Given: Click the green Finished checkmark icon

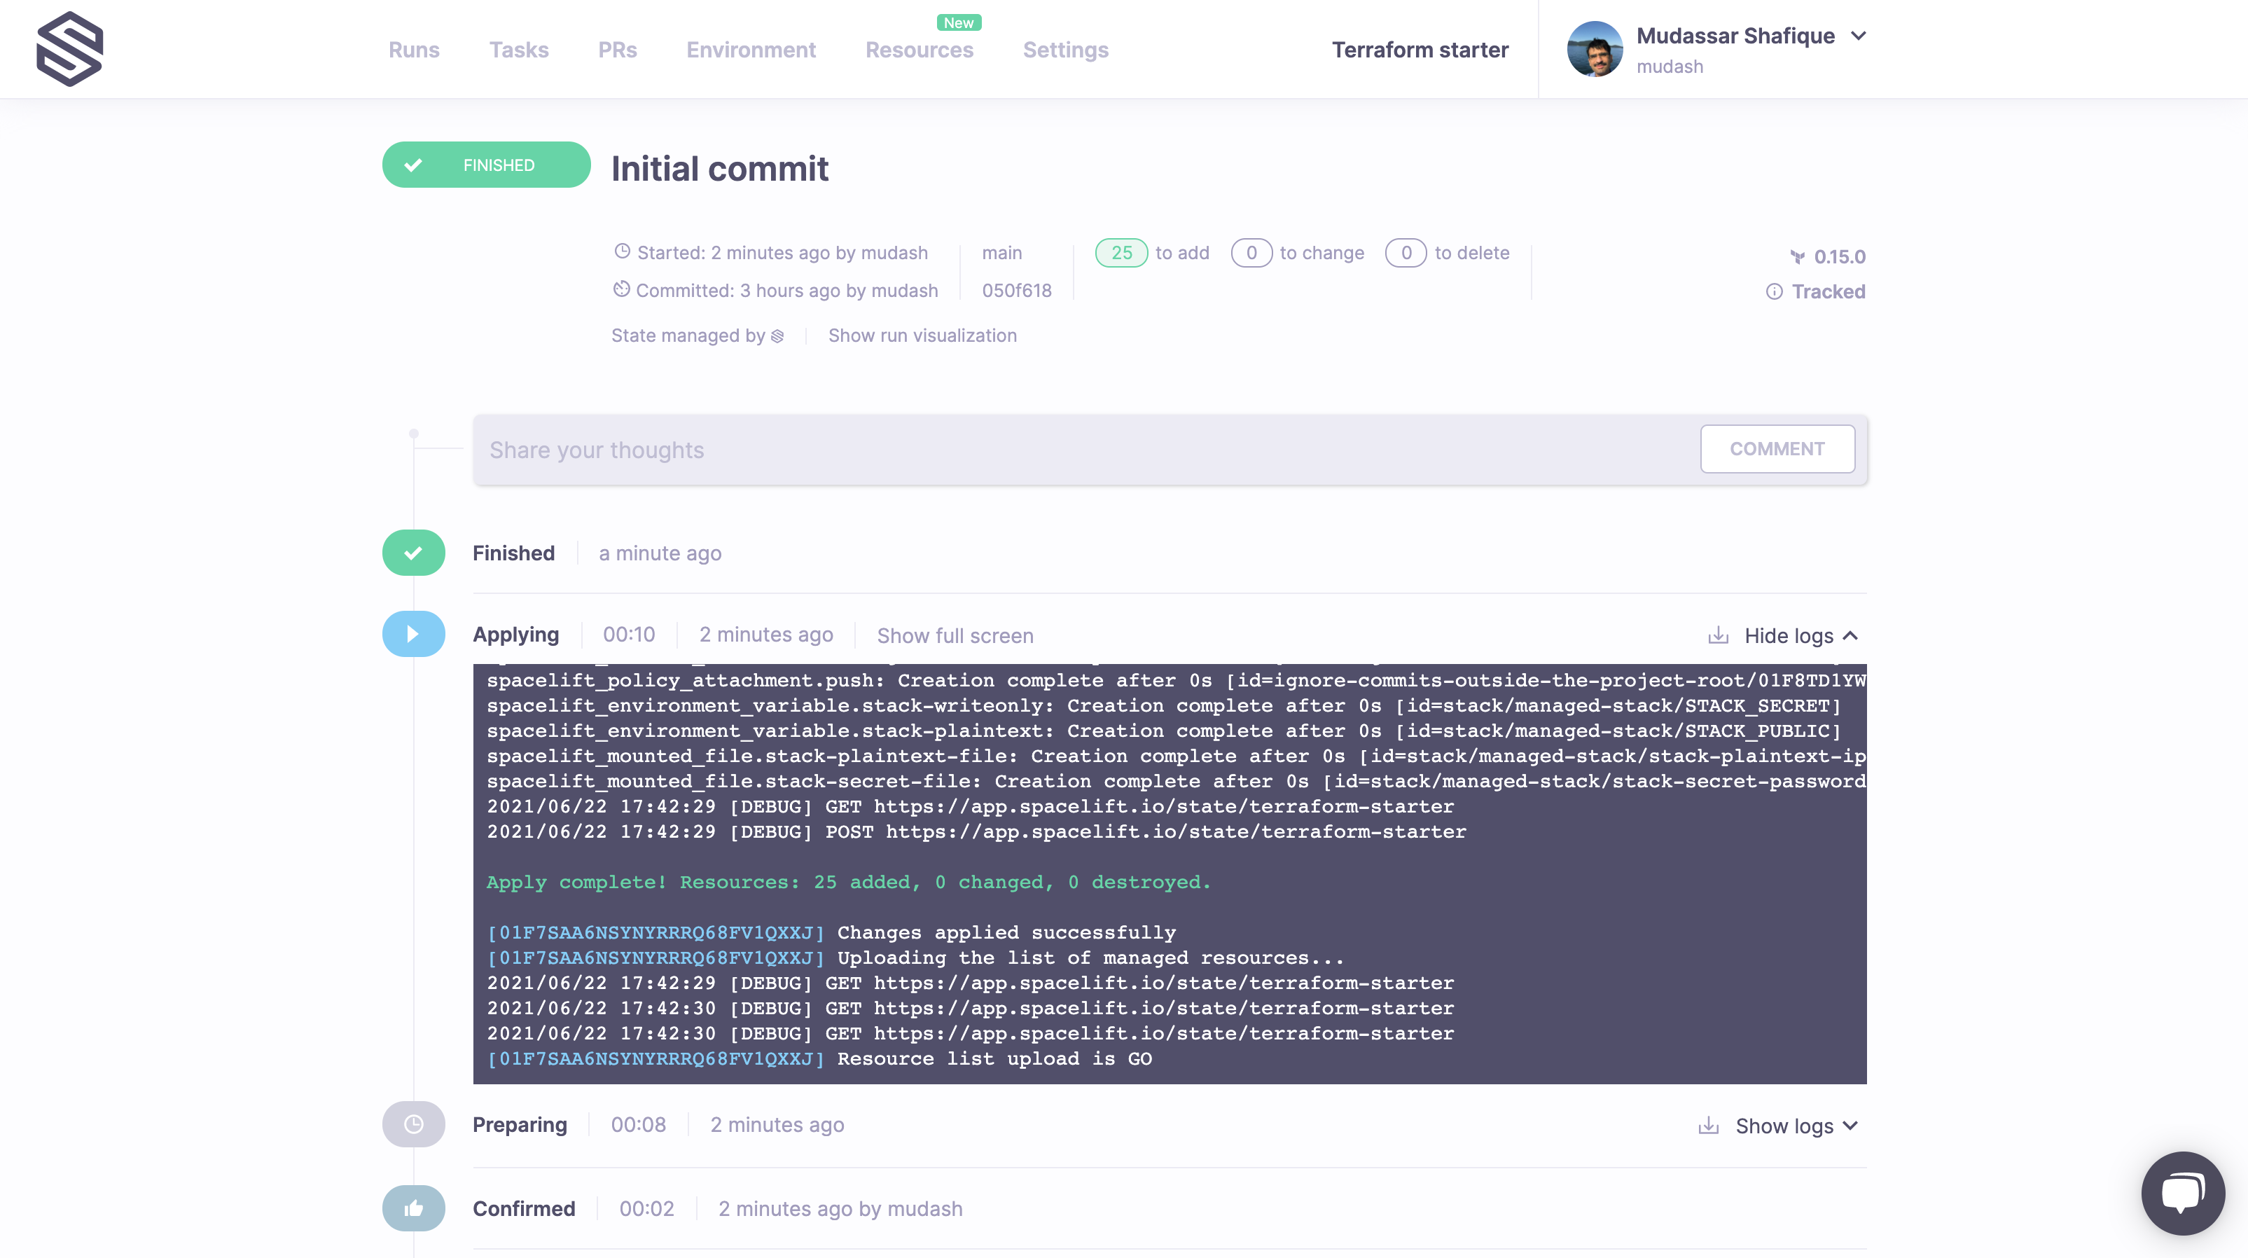Looking at the screenshot, I should (414, 553).
